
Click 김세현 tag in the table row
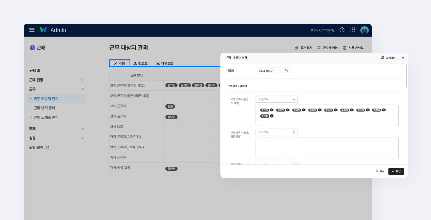[198, 85]
